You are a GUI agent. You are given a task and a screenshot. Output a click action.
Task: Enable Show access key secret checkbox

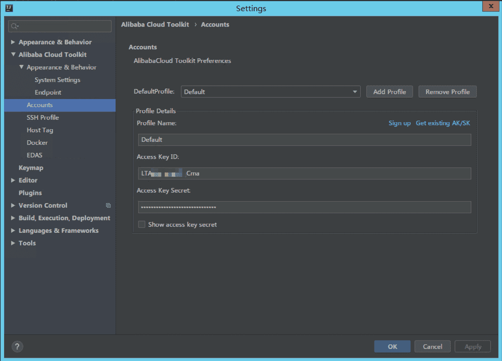pyautogui.click(x=142, y=225)
